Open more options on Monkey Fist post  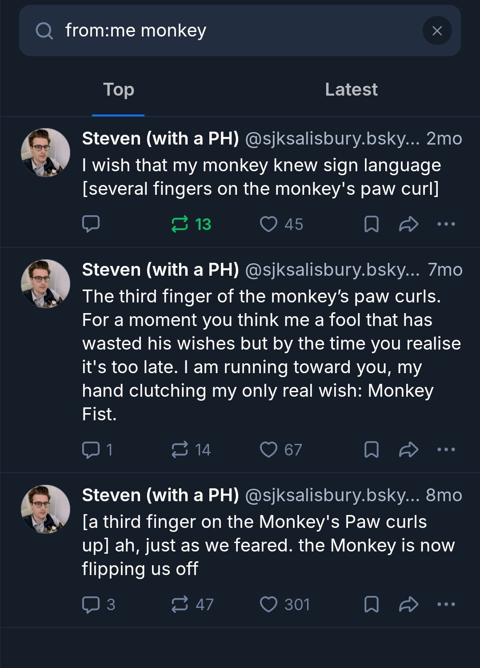coord(446,450)
